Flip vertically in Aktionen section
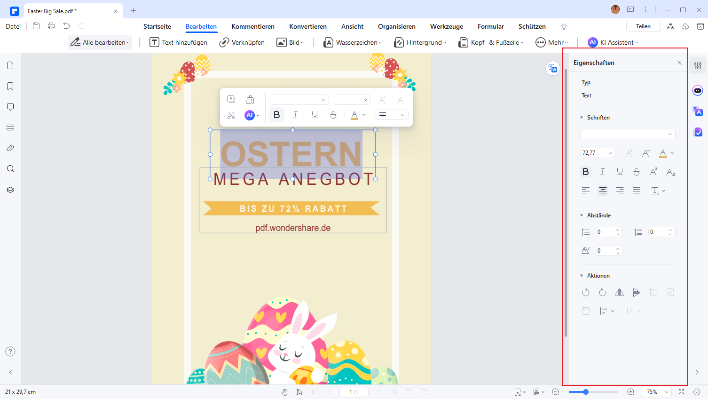Screen dimensions: 708x399 pos(637,293)
